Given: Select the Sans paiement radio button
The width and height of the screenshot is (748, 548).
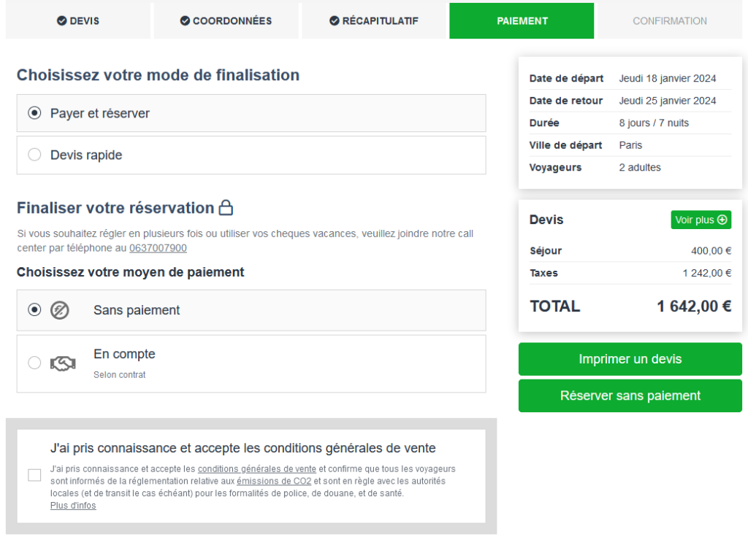Looking at the screenshot, I should 34,310.
